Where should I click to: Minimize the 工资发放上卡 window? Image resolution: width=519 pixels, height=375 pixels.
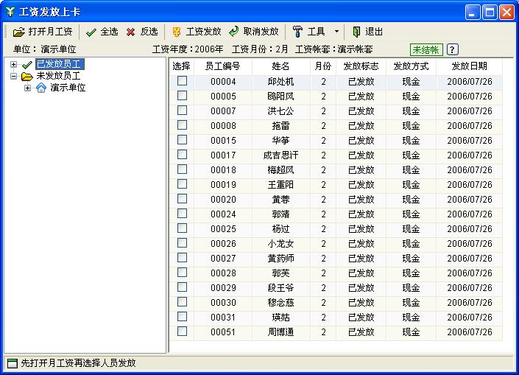click(x=473, y=13)
